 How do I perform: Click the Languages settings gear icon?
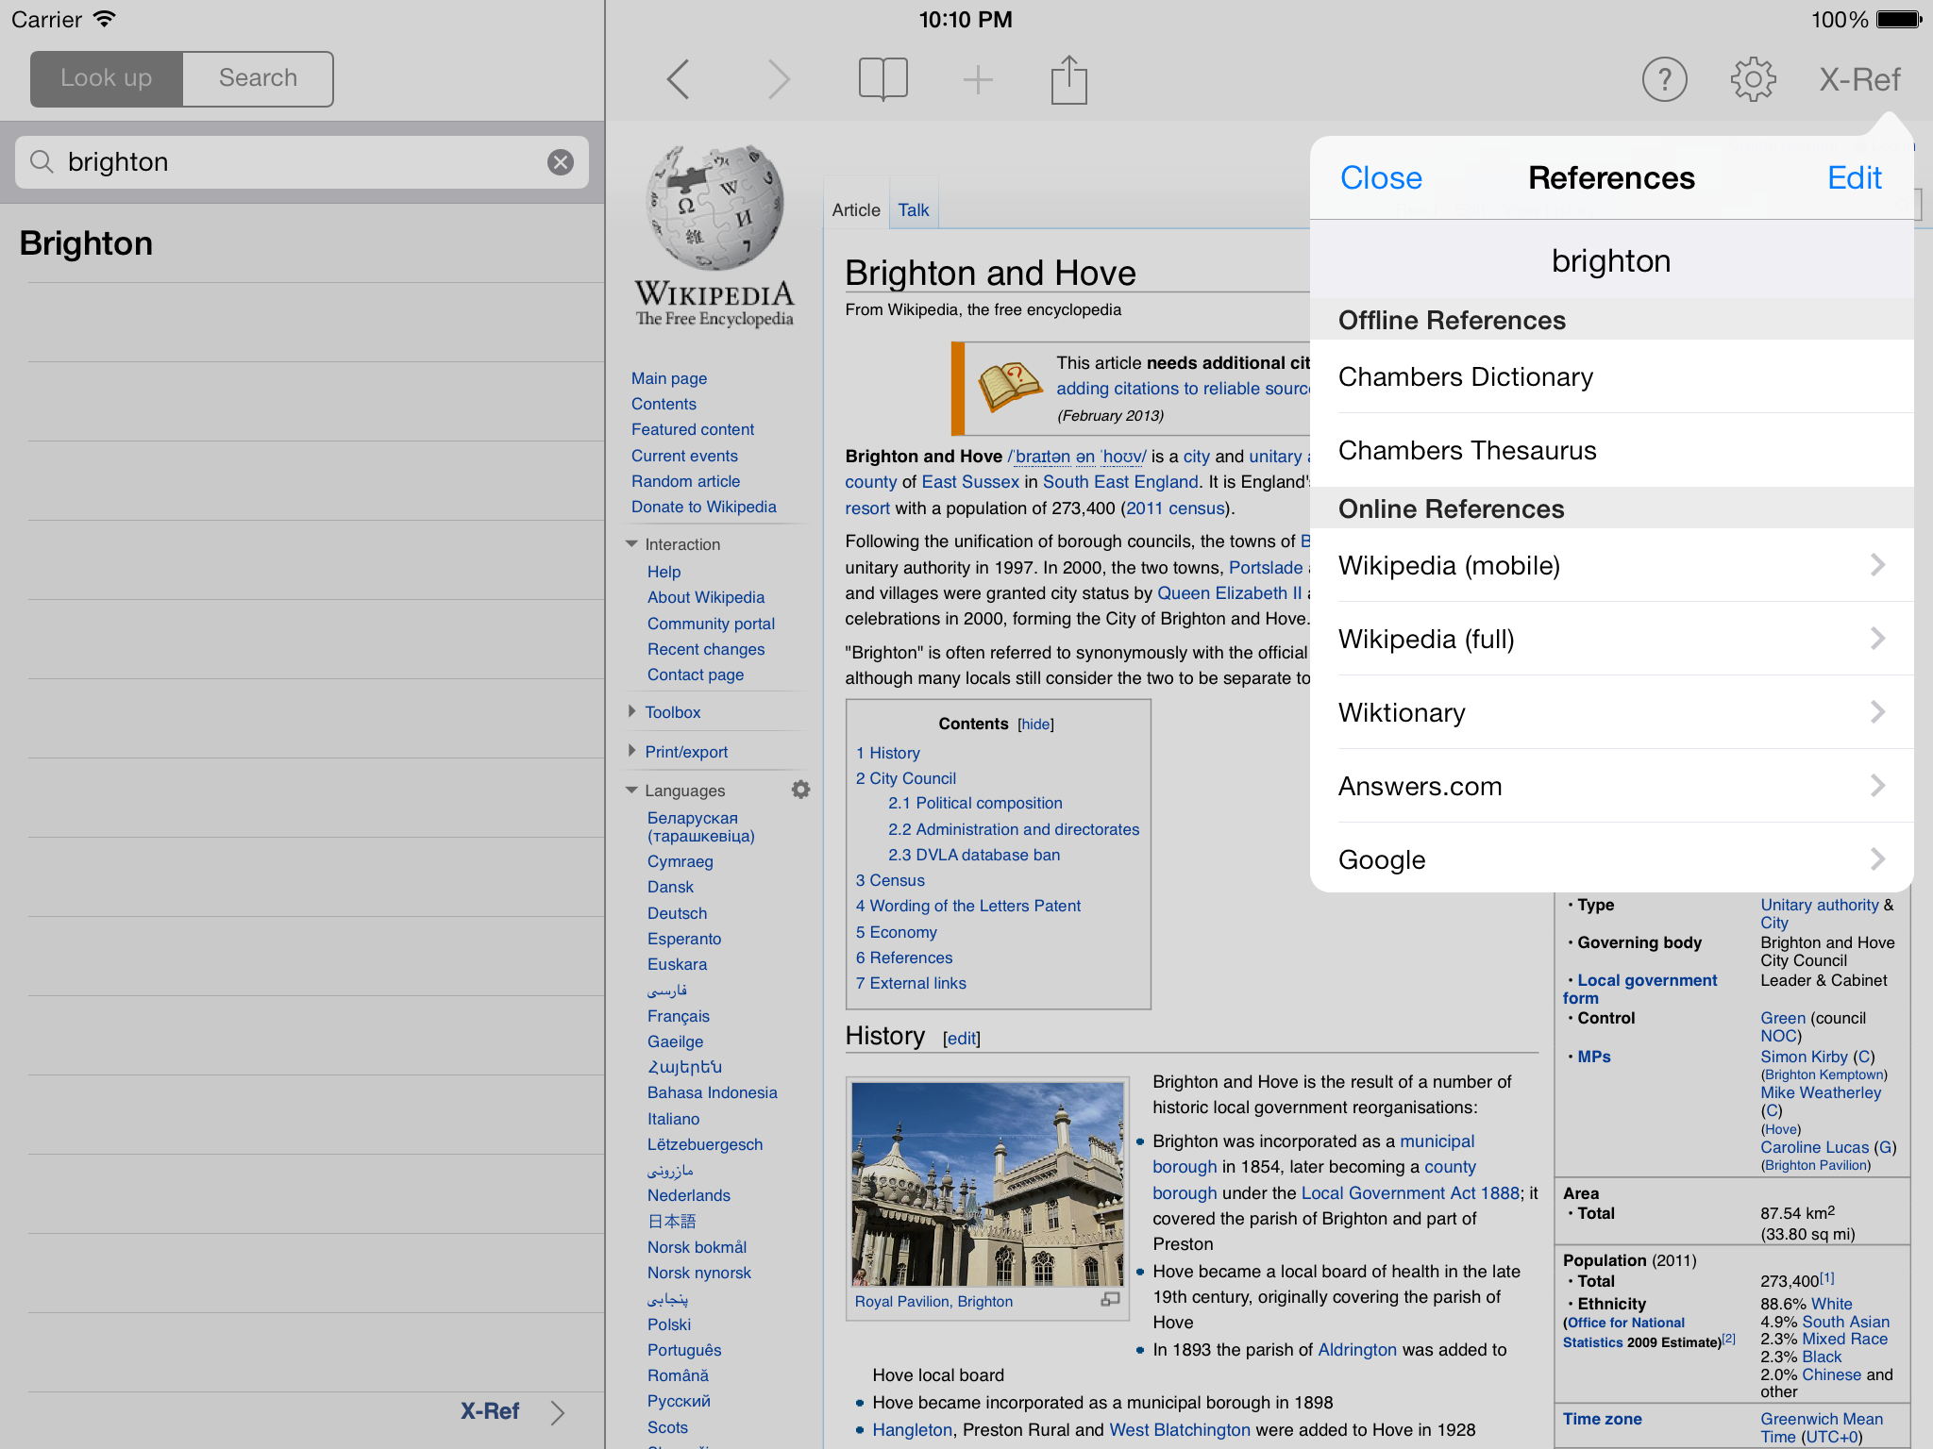pyautogui.click(x=800, y=790)
